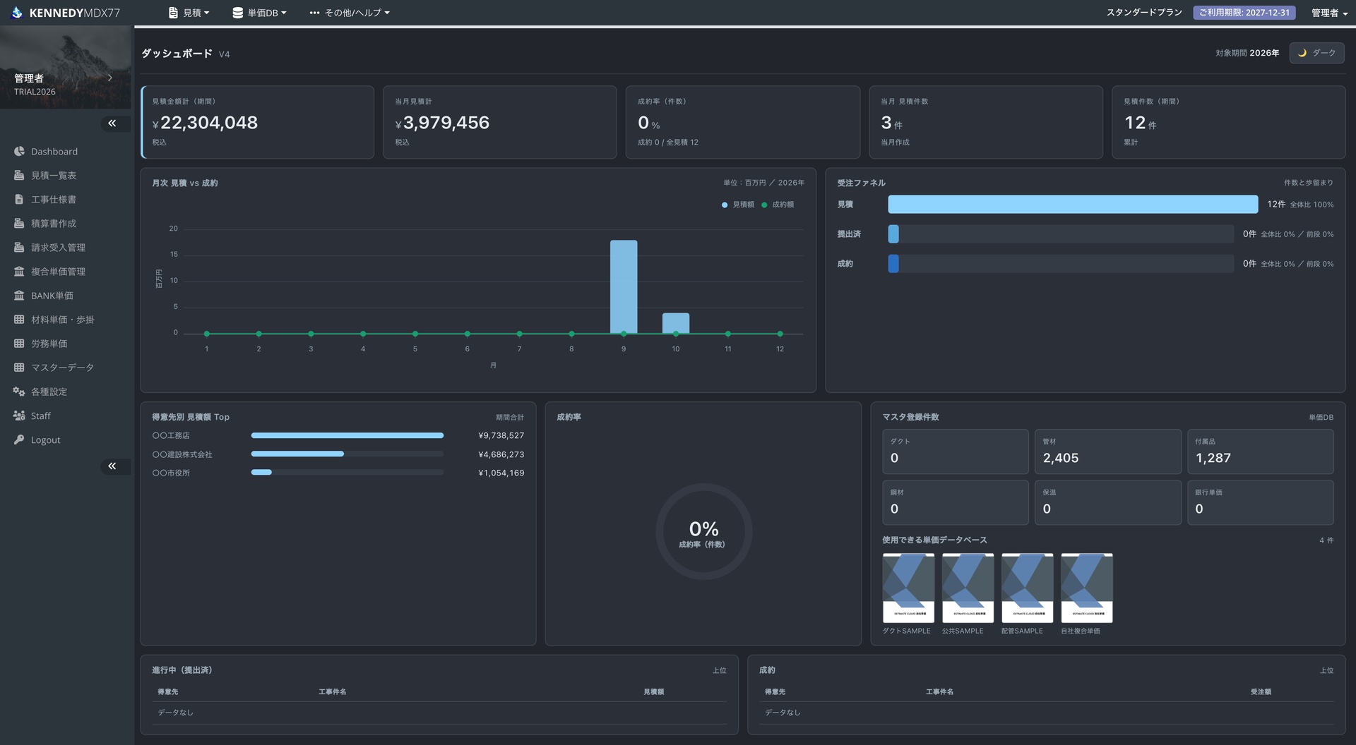Open the ダクトSAMPLE database thumbnail
This screenshot has width=1356, height=745.
[x=908, y=588]
